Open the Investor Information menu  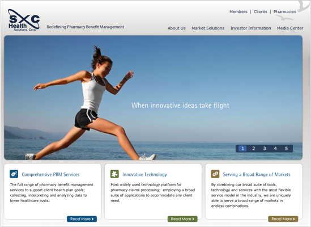coord(251,28)
